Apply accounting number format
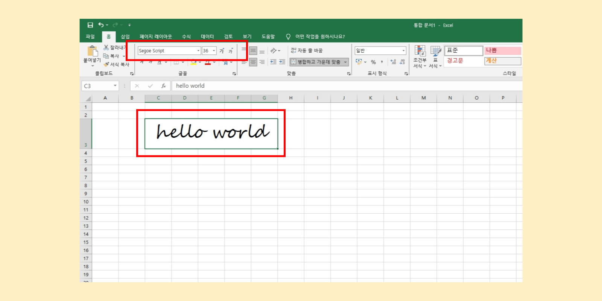This screenshot has height=301, width=602. tap(359, 62)
